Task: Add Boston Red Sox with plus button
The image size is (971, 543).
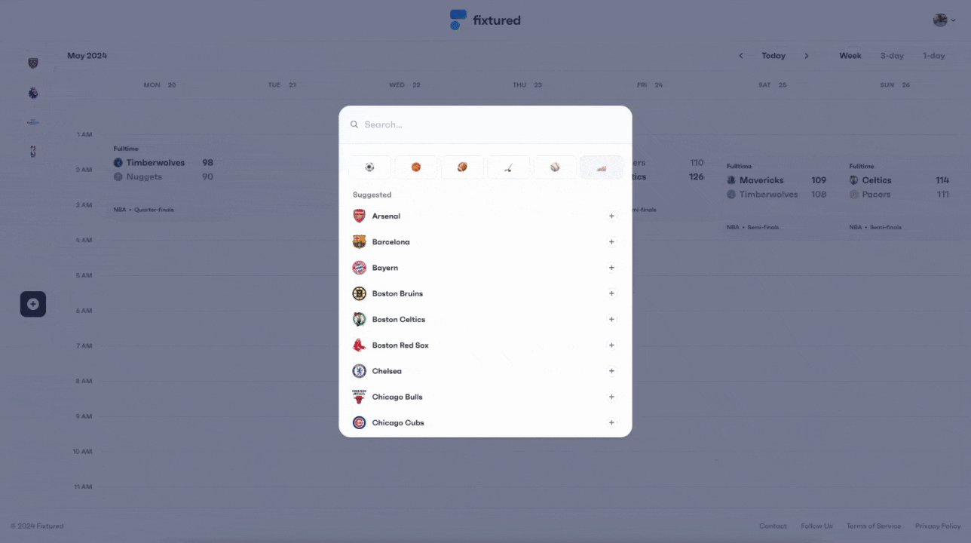Action: pos(611,345)
